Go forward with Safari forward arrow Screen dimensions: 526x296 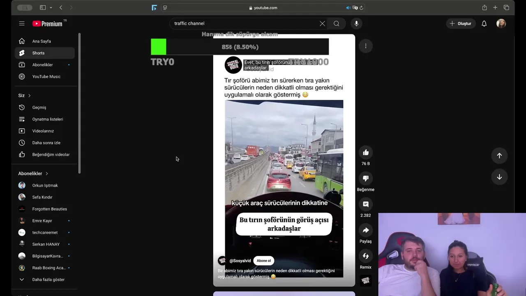(x=71, y=7)
